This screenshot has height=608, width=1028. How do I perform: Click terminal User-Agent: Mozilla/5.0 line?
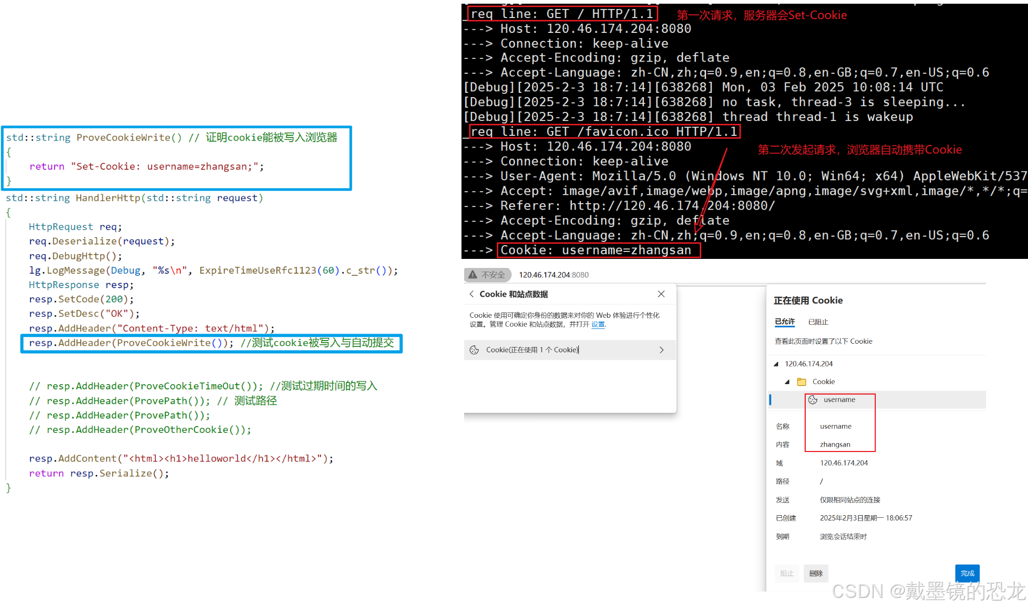click(x=745, y=176)
